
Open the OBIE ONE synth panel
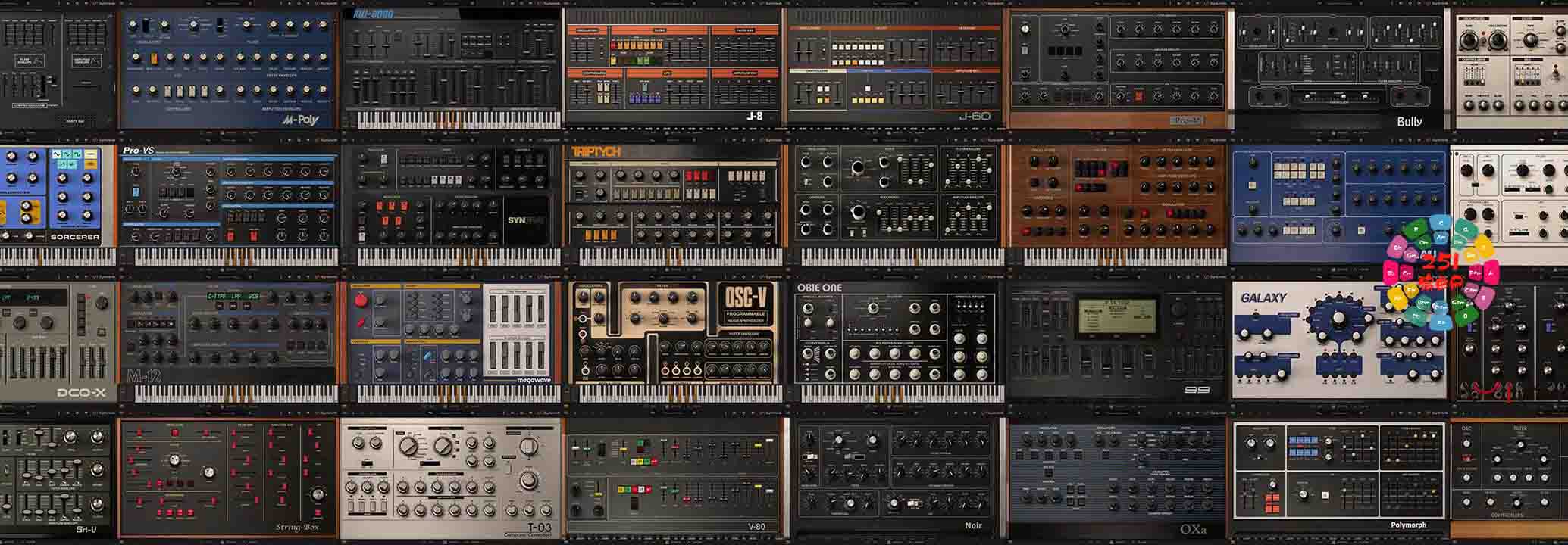coord(897,342)
